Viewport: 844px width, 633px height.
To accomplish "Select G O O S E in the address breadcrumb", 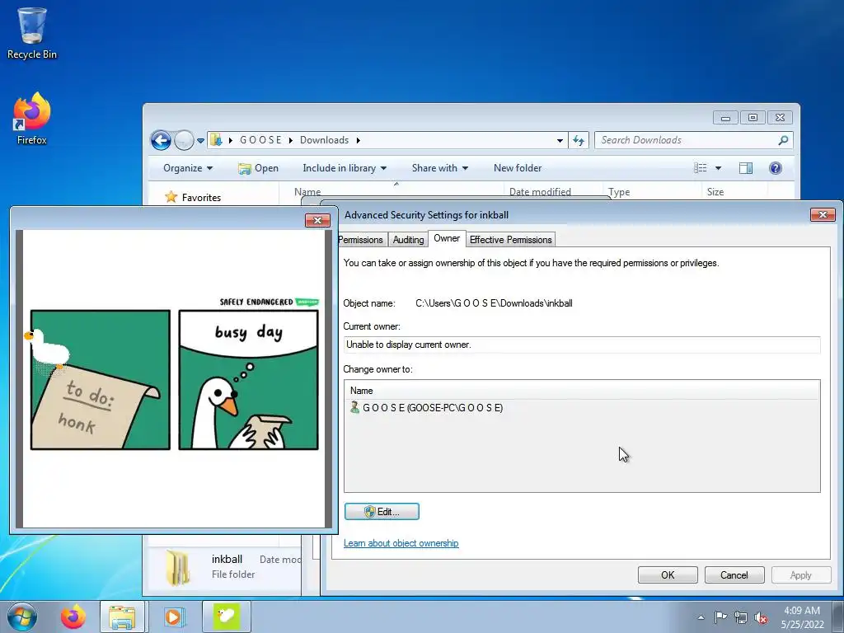I will point(260,140).
